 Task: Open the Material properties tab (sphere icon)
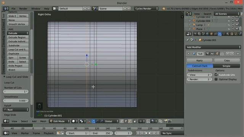pyautogui.click(x=228, y=34)
